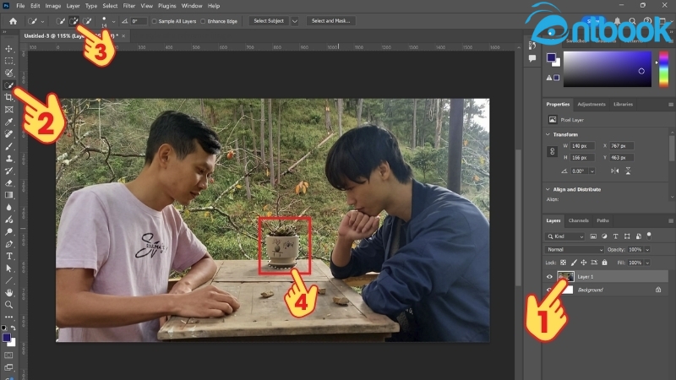The height and width of the screenshot is (380, 676).
Task: Open the Select Subject dropdown arrow
Action: [294, 20]
